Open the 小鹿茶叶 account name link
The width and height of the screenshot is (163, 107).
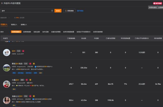tap(16, 80)
